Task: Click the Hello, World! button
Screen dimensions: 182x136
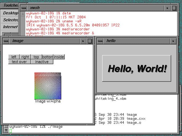Action: (137, 68)
